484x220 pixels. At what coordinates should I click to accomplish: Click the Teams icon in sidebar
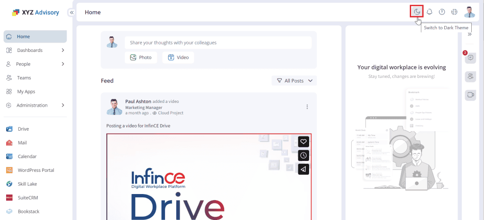9,77
